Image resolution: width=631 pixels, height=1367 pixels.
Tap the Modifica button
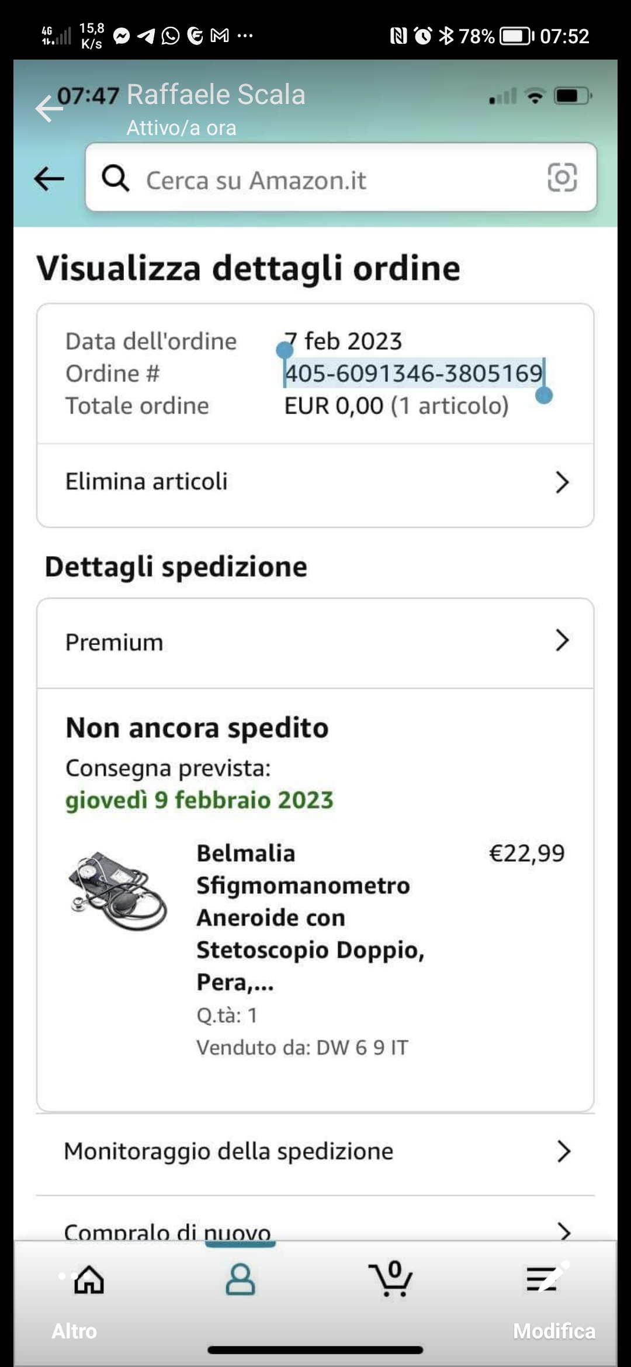(x=554, y=1331)
